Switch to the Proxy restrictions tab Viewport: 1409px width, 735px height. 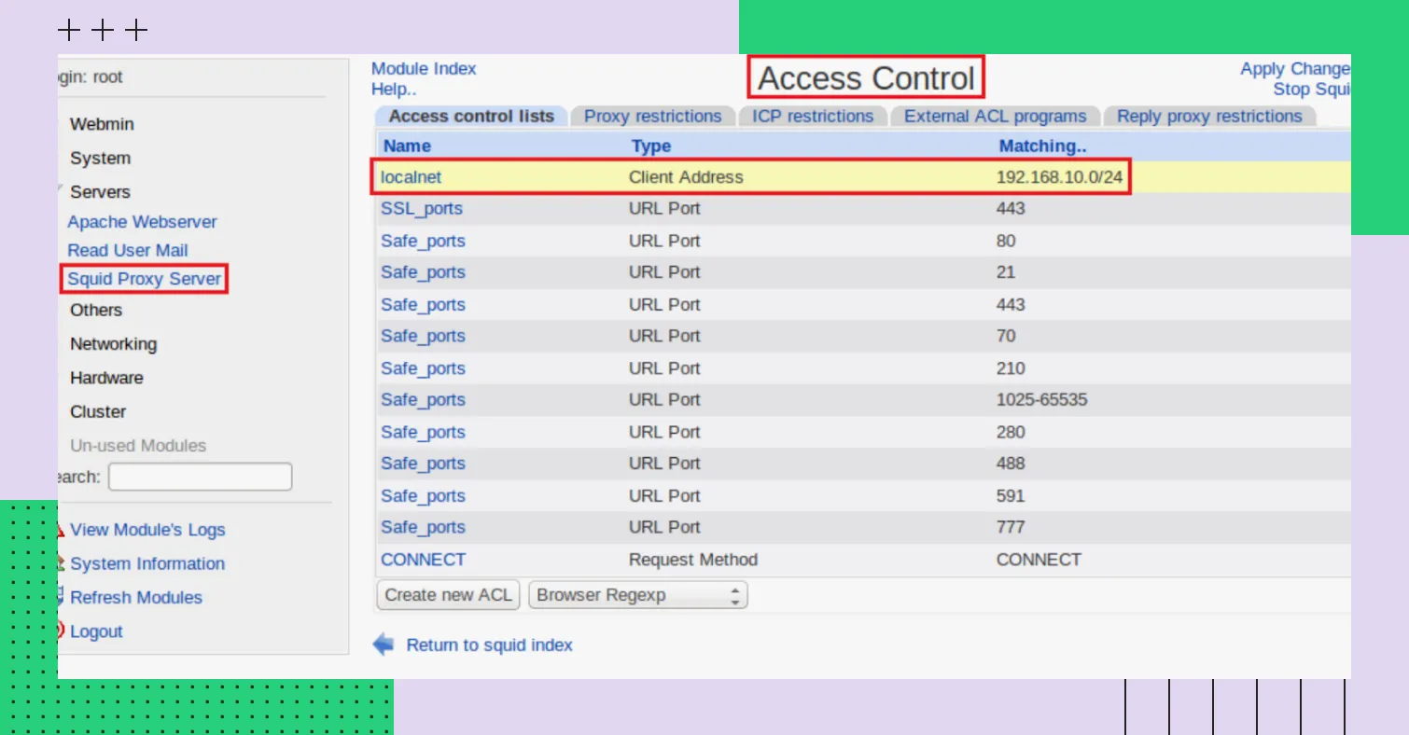point(652,117)
